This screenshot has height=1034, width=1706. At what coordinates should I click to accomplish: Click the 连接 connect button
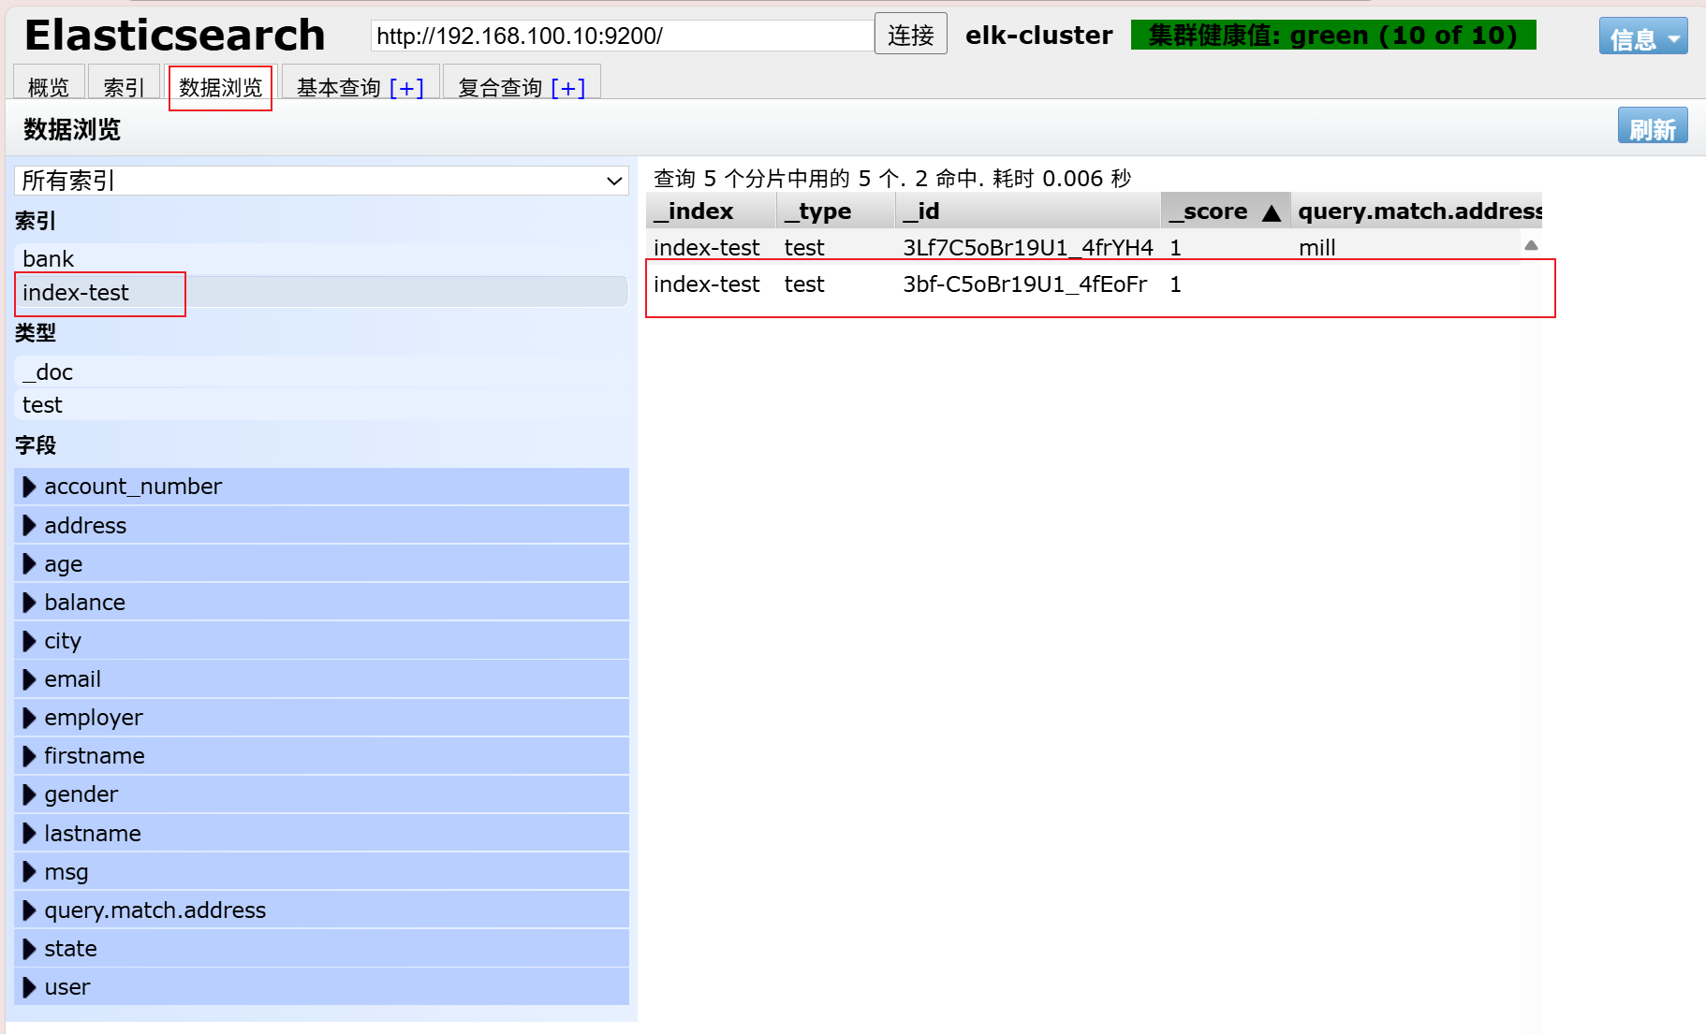(910, 35)
